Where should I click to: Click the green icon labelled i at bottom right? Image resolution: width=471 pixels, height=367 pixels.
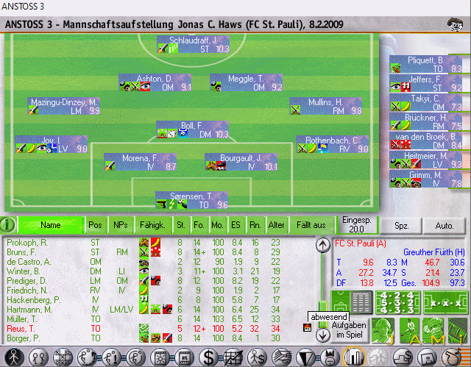pos(458,330)
